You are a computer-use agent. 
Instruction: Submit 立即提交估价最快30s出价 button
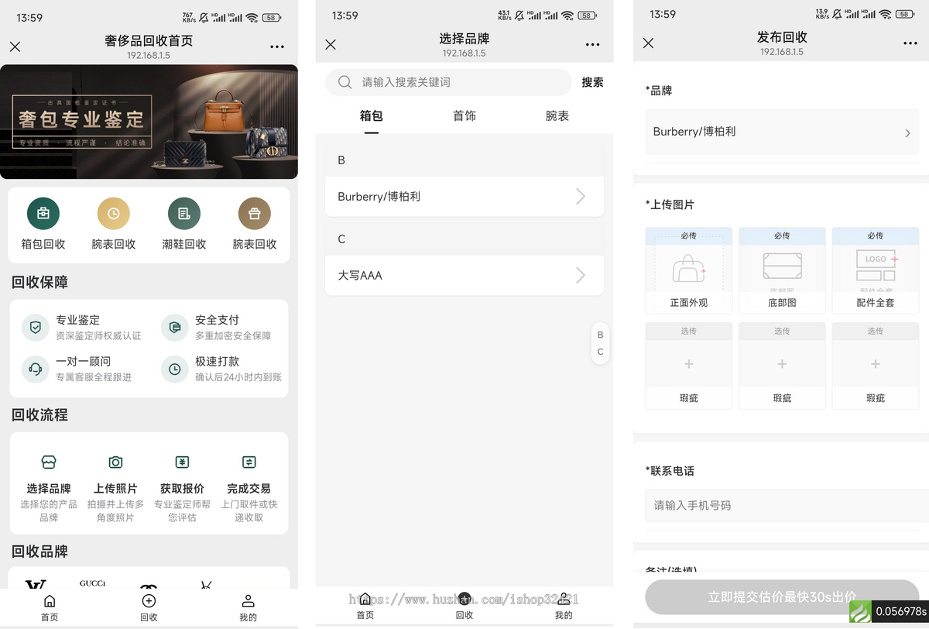782,596
